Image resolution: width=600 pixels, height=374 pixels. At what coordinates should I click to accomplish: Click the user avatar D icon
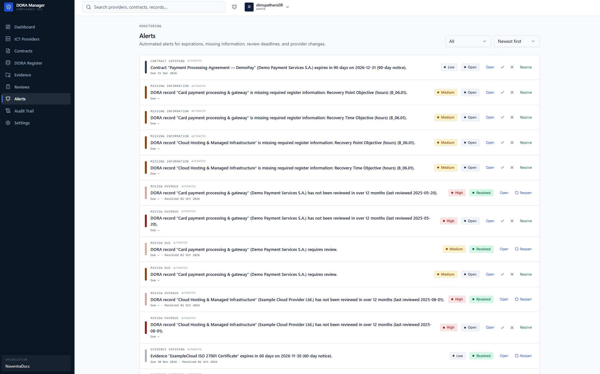pyautogui.click(x=249, y=7)
